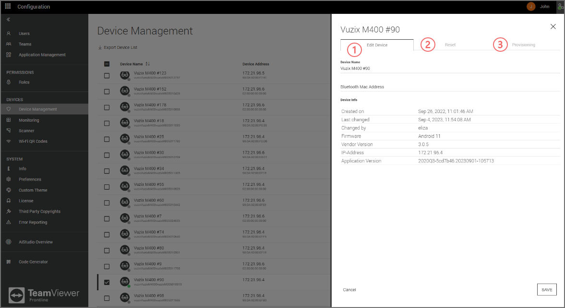Click glasses icon for Vuzix M400 #178

(x=125, y=107)
